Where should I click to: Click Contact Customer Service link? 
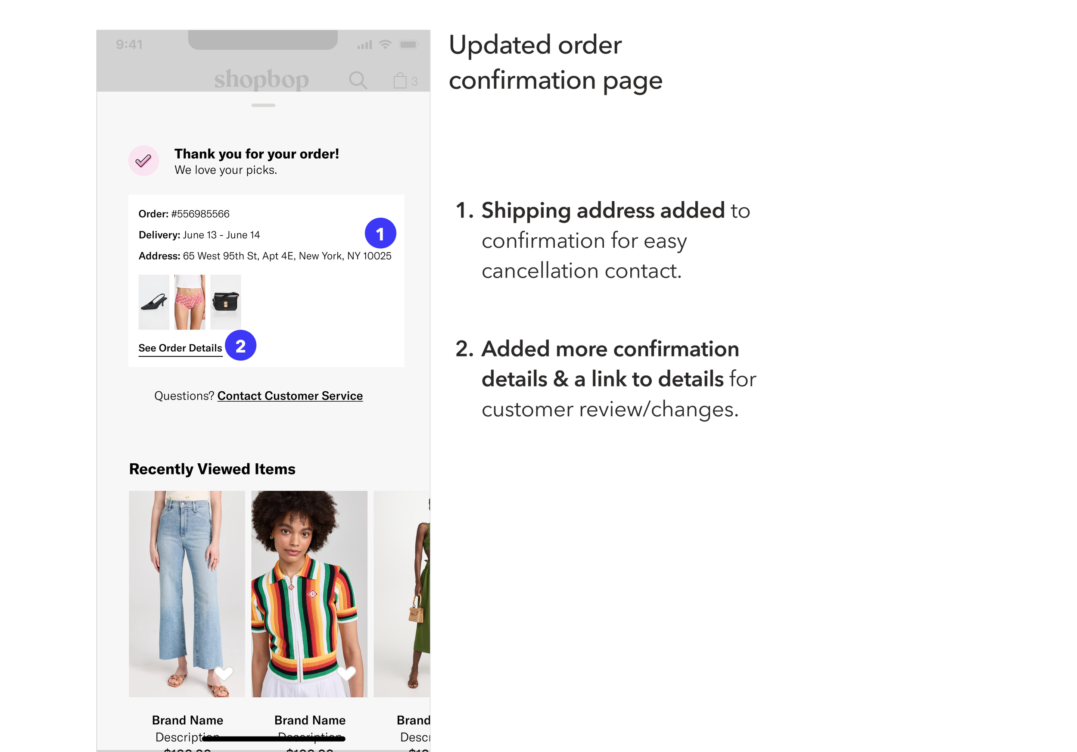pyautogui.click(x=290, y=396)
